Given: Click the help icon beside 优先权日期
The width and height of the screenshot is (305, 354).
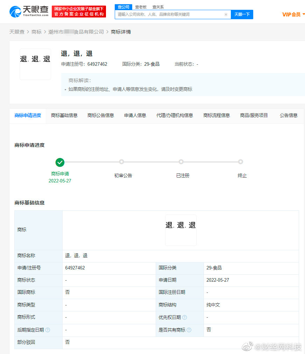Looking at the screenshot, I should click(185, 317).
